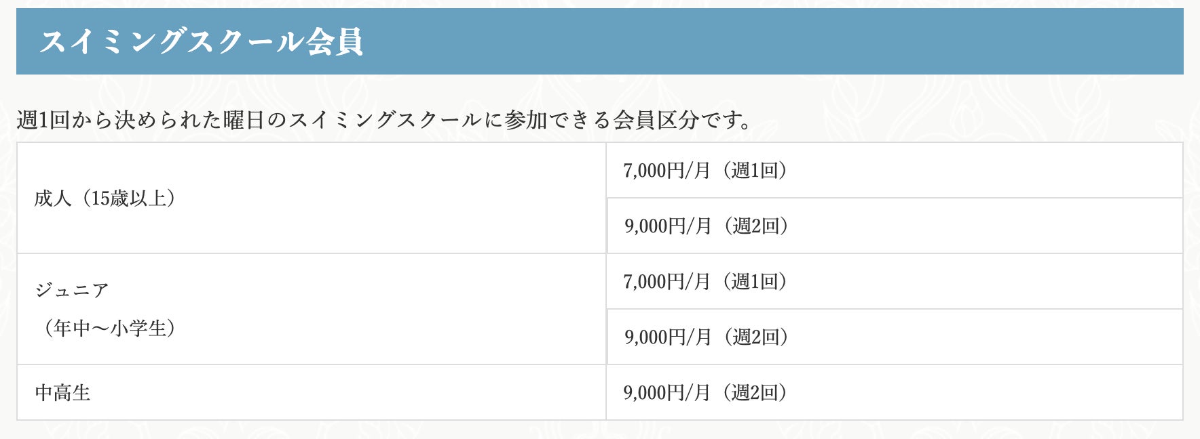Click 週1回から at start of description sentence
This screenshot has height=439, width=1200.
54,120
